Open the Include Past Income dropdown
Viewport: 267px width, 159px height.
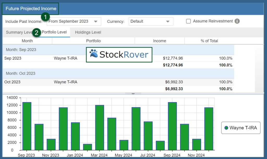click(x=96, y=21)
